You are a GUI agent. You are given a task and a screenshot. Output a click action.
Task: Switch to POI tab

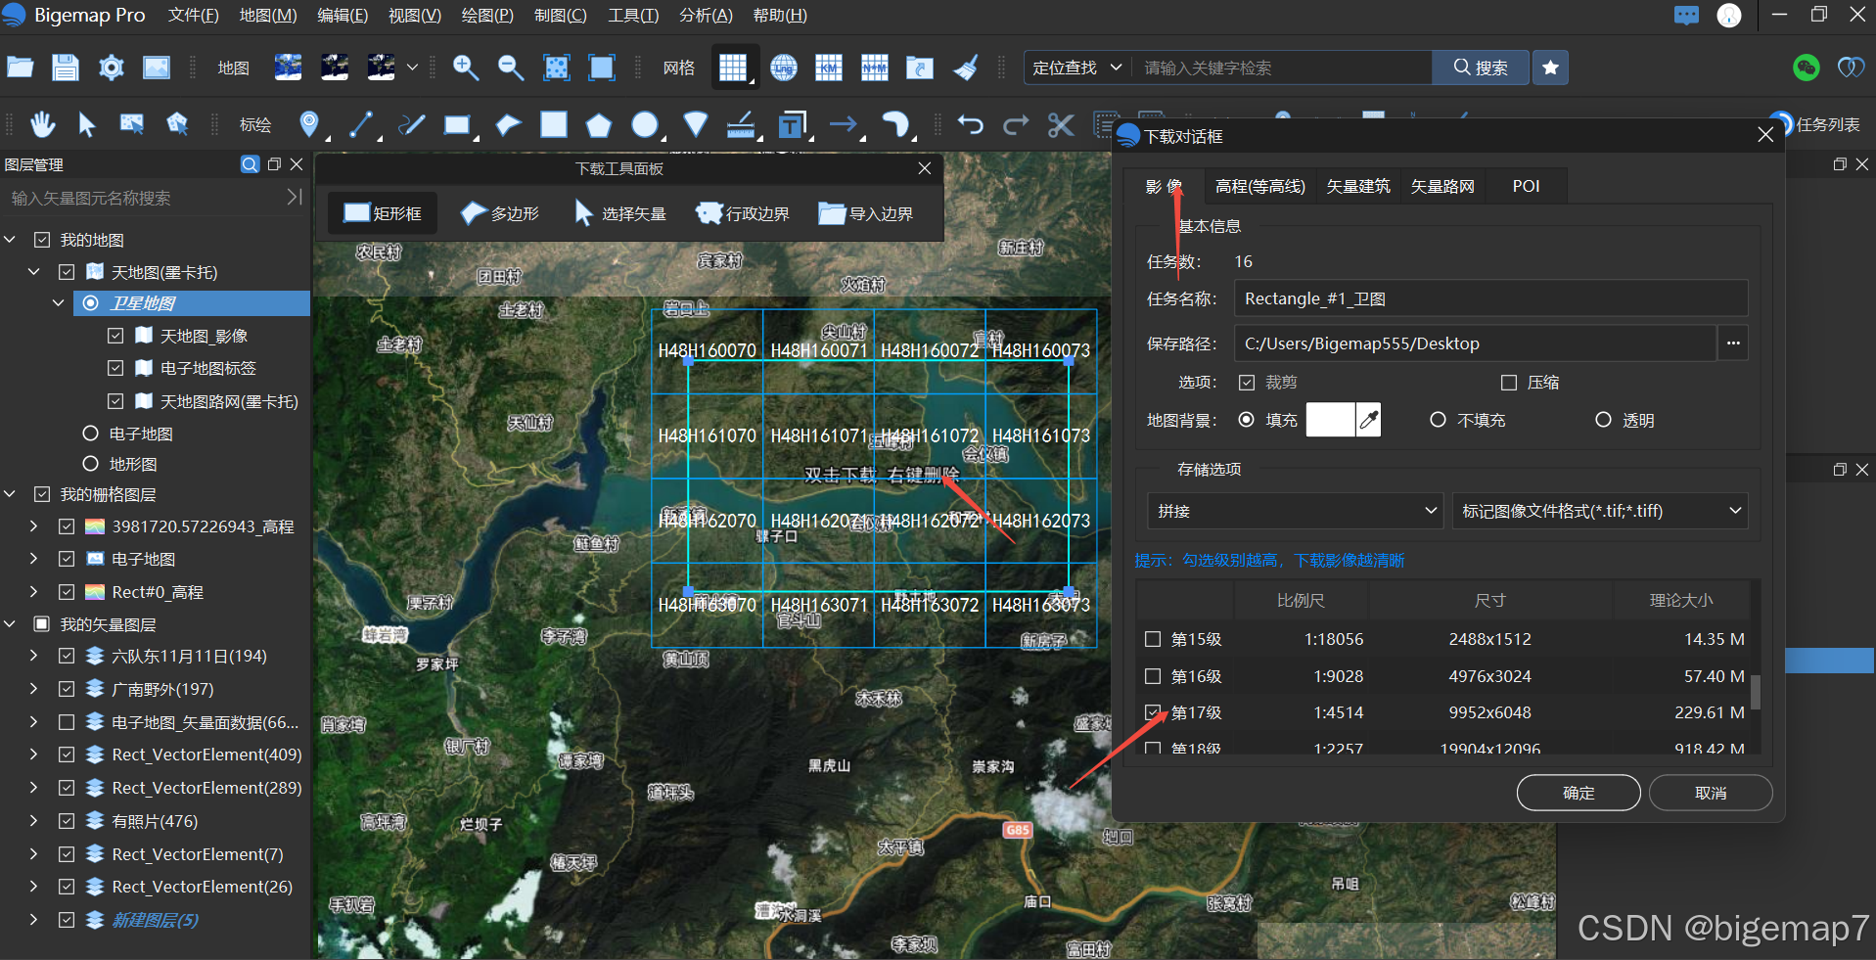tap(1526, 186)
